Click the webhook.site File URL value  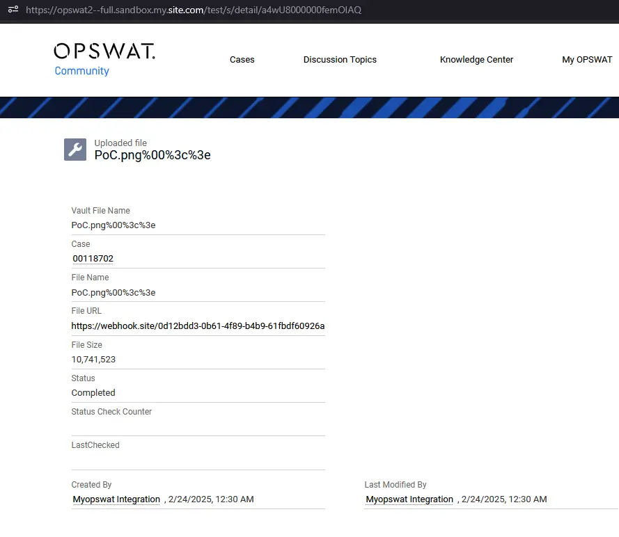198,326
